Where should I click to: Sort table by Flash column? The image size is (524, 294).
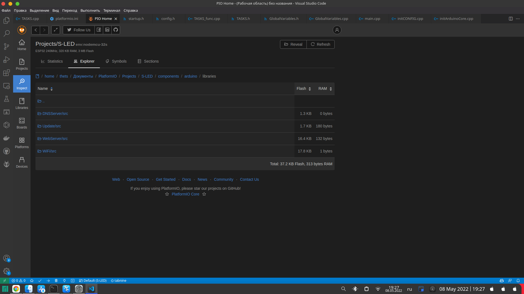point(304,89)
